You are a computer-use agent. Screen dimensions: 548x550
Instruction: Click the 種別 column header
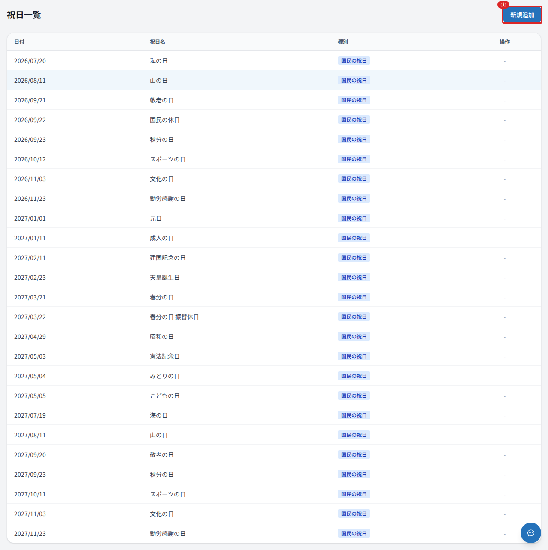coord(343,42)
